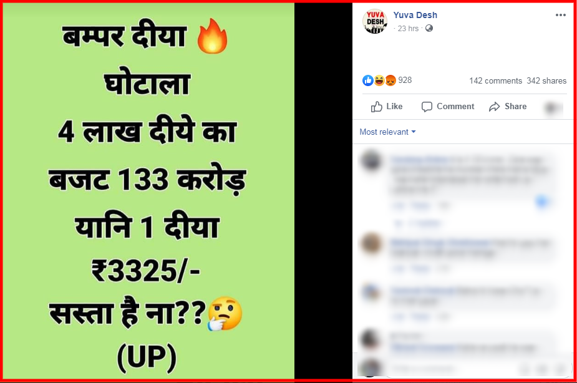Viewport: 577px width, 383px height.
Task: Click the Yuva Desh profile picture
Action: pyautogui.click(x=375, y=21)
